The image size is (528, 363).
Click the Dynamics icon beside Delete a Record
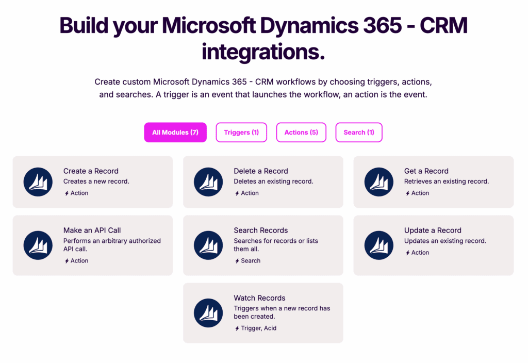pos(208,182)
